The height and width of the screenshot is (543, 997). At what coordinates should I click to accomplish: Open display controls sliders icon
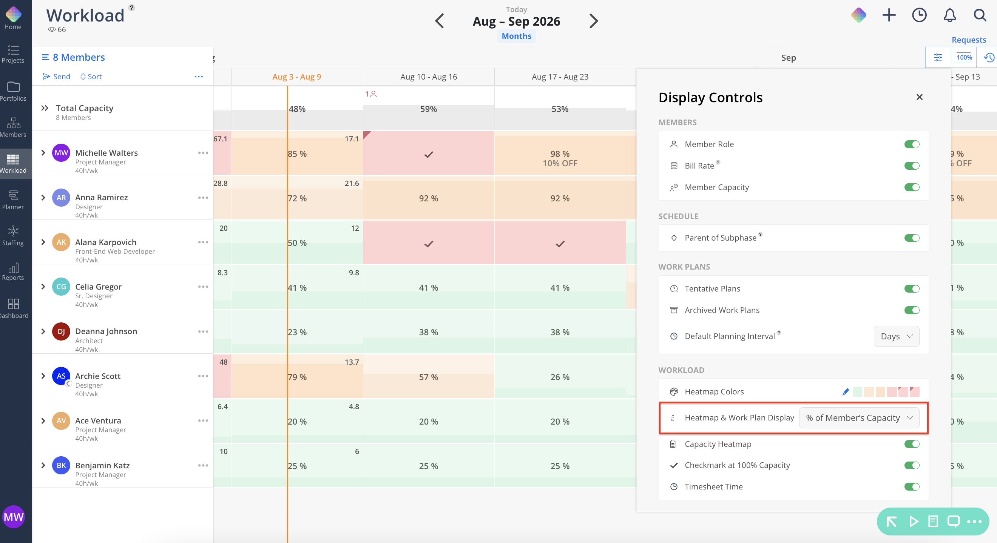tap(938, 58)
